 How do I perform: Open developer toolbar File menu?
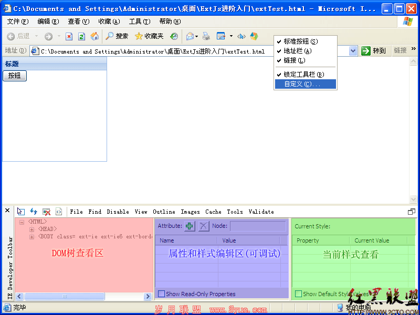click(76, 212)
